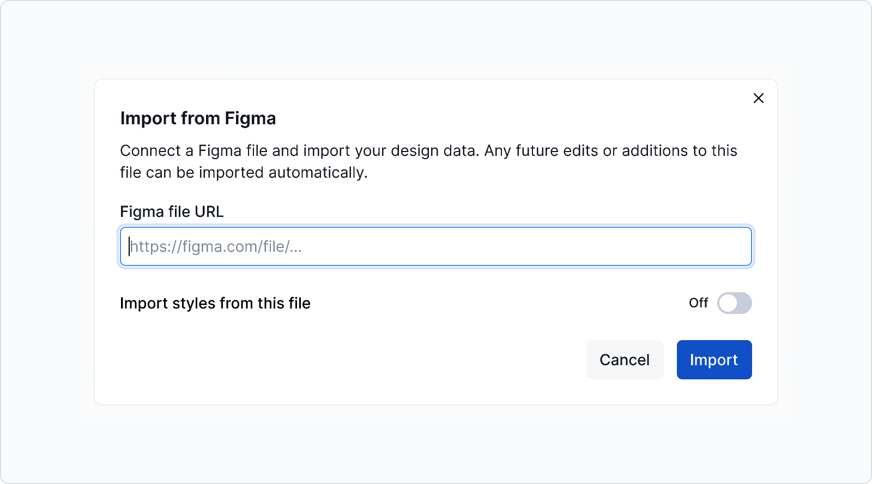
Task: Enable the Import styles toggle switch
Action: [x=734, y=303]
